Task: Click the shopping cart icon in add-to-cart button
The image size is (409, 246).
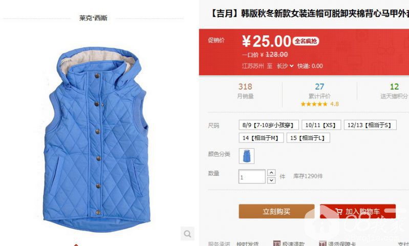Action: [338, 211]
